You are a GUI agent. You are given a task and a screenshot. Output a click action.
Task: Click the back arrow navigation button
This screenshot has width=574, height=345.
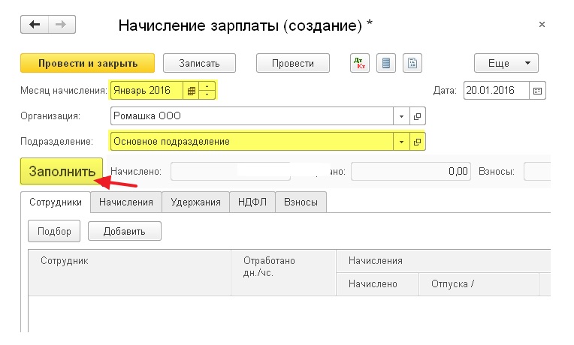[x=35, y=25]
